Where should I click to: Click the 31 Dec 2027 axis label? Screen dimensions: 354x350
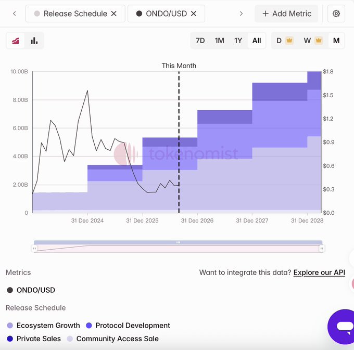[x=252, y=221]
